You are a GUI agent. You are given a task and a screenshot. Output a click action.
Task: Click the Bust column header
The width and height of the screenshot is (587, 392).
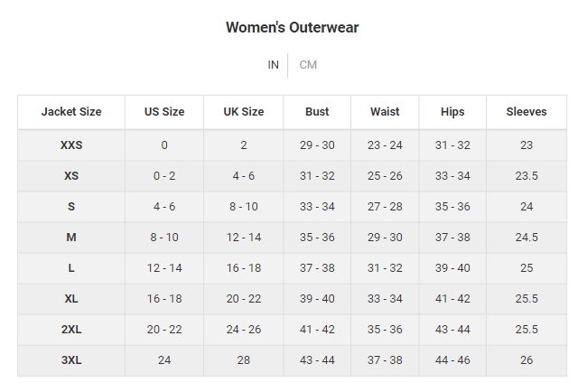tap(317, 112)
